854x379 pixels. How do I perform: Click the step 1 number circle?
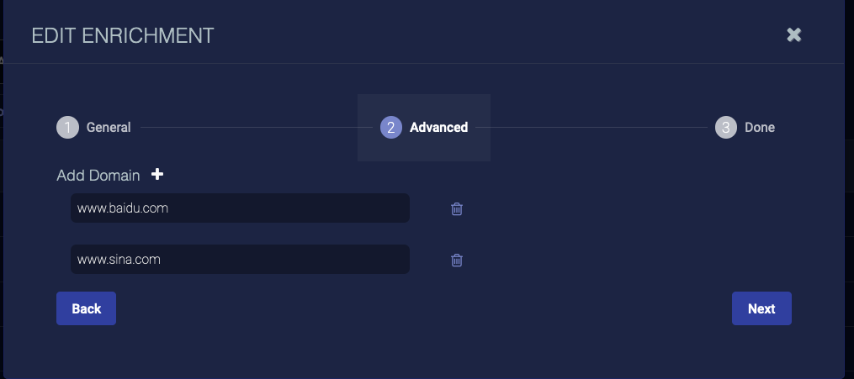(x=67, y=128)
